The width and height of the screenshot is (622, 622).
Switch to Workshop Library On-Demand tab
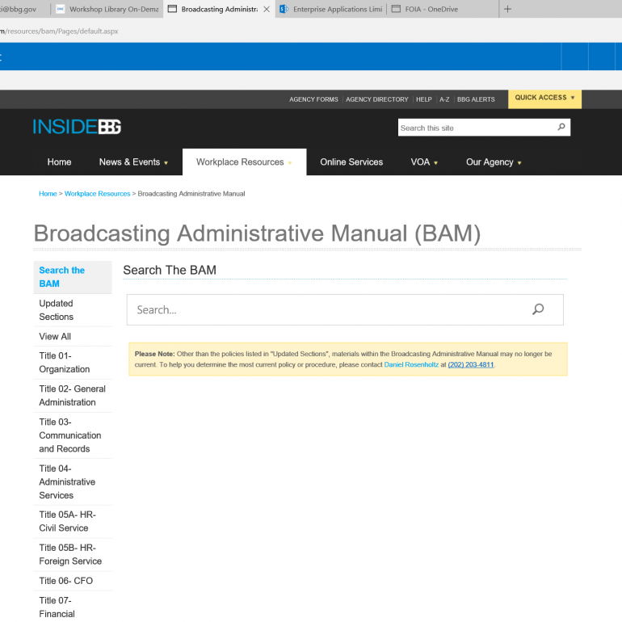coord(107,9)
